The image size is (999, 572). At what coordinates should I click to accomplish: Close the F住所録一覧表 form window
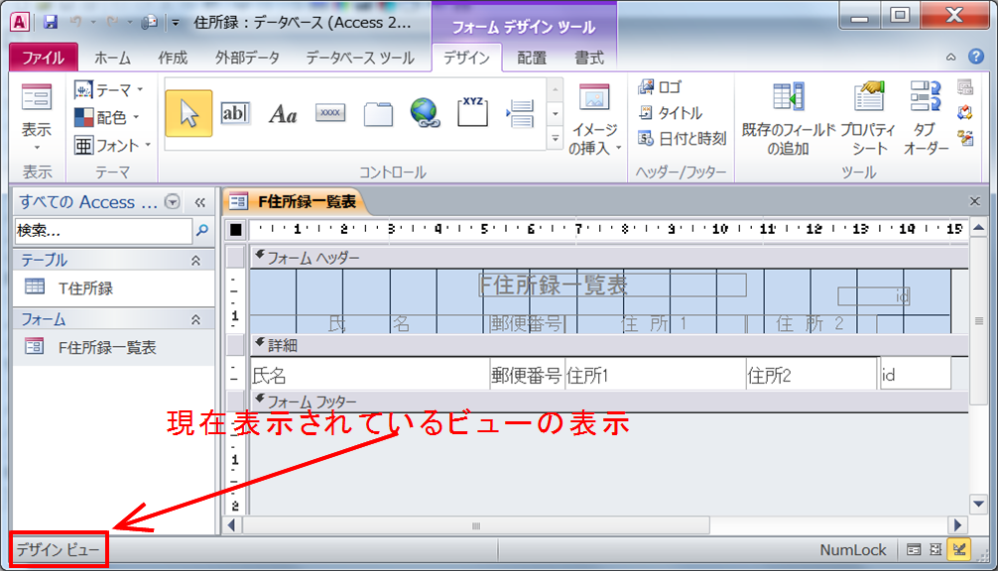975,201
